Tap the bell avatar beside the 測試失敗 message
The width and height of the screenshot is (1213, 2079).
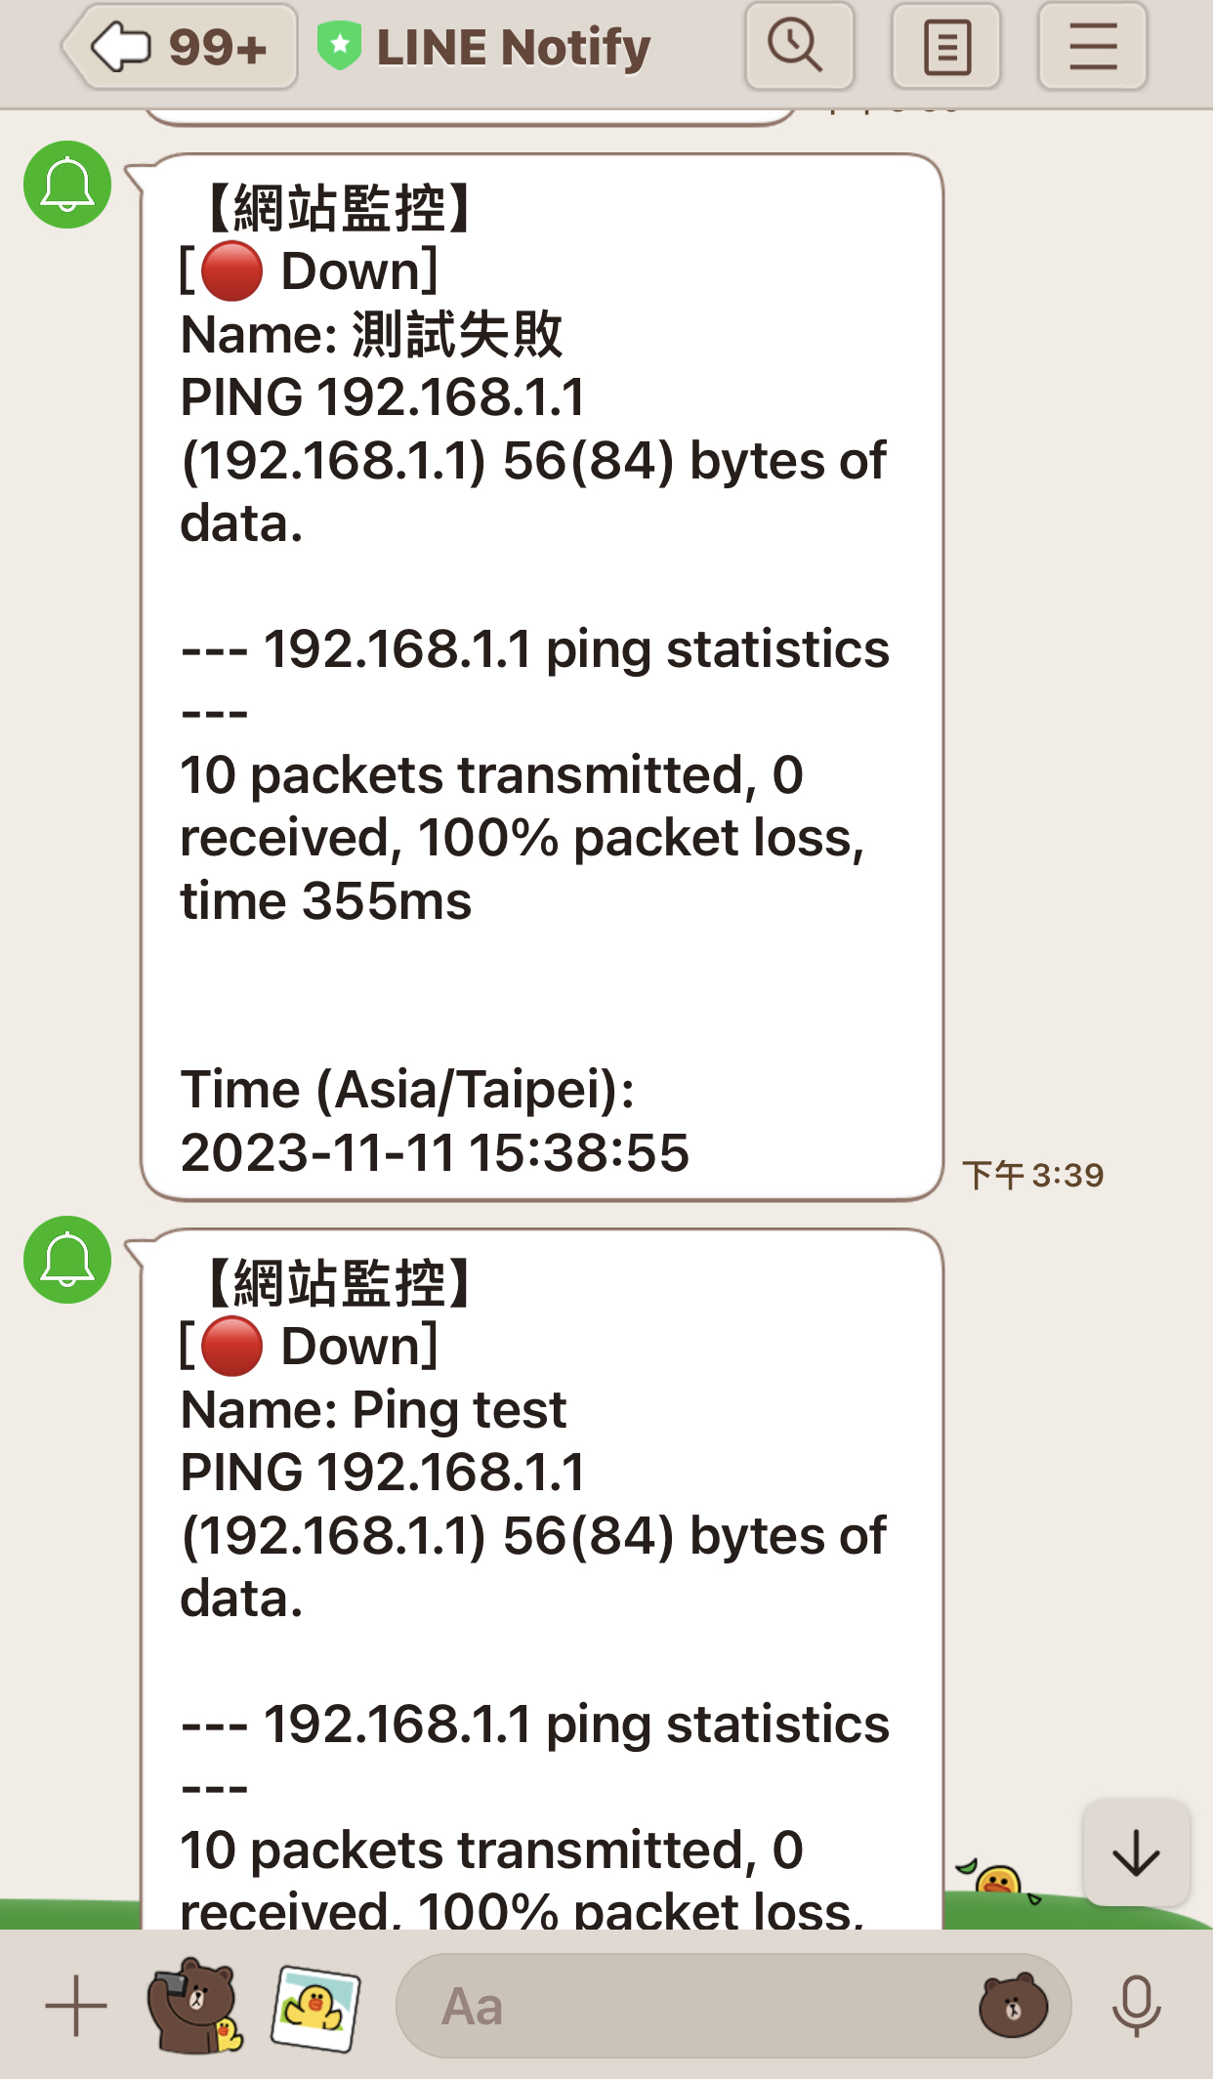pos(67,185)
